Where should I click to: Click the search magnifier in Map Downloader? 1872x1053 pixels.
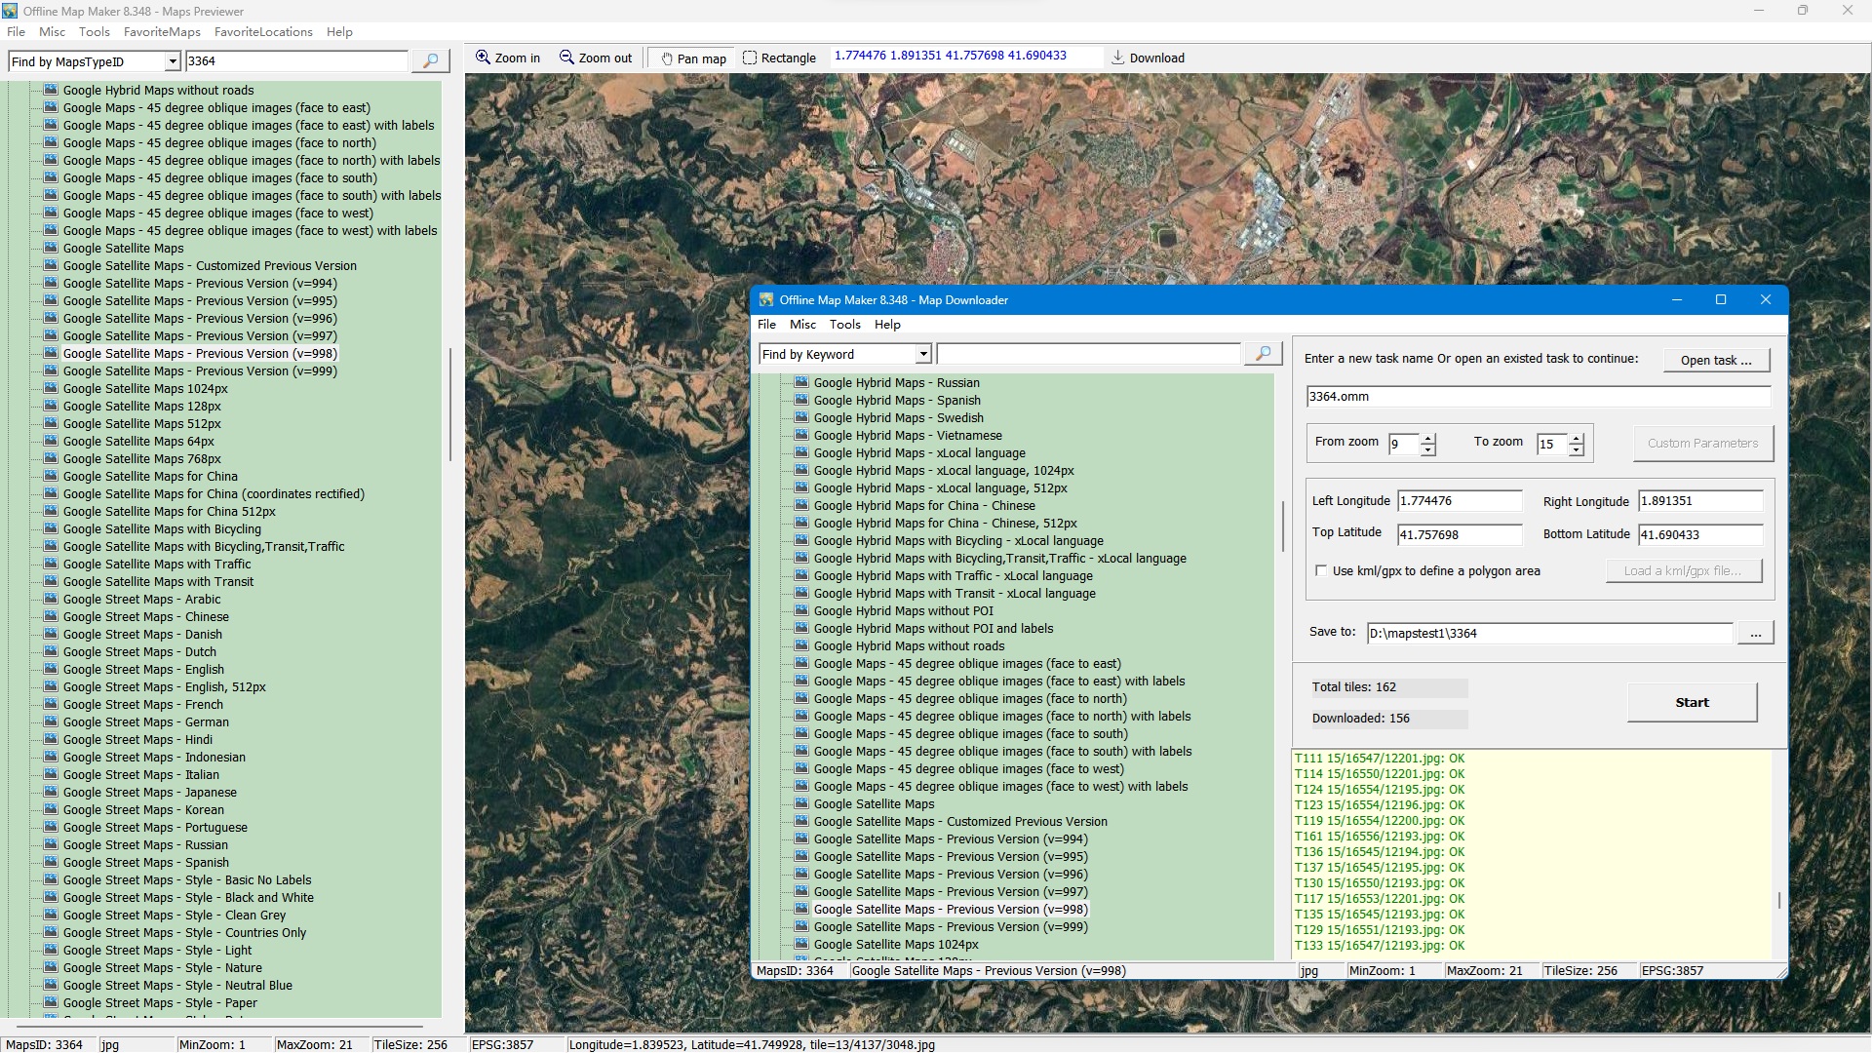coord(1263,354)
